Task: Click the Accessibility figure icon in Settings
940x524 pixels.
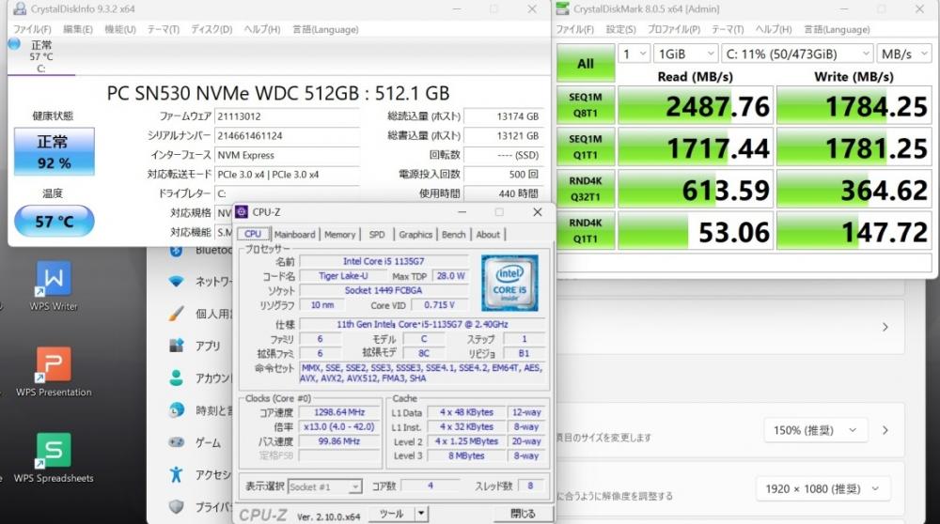Action: pos(177,474)
